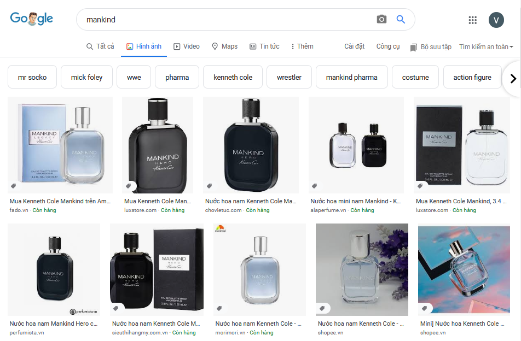
Task: Click product tag icon on chovietuc.com image
Action: [x=209, y=186]
